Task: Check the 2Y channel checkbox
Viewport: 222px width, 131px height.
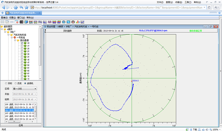Action: pos(22,51)
